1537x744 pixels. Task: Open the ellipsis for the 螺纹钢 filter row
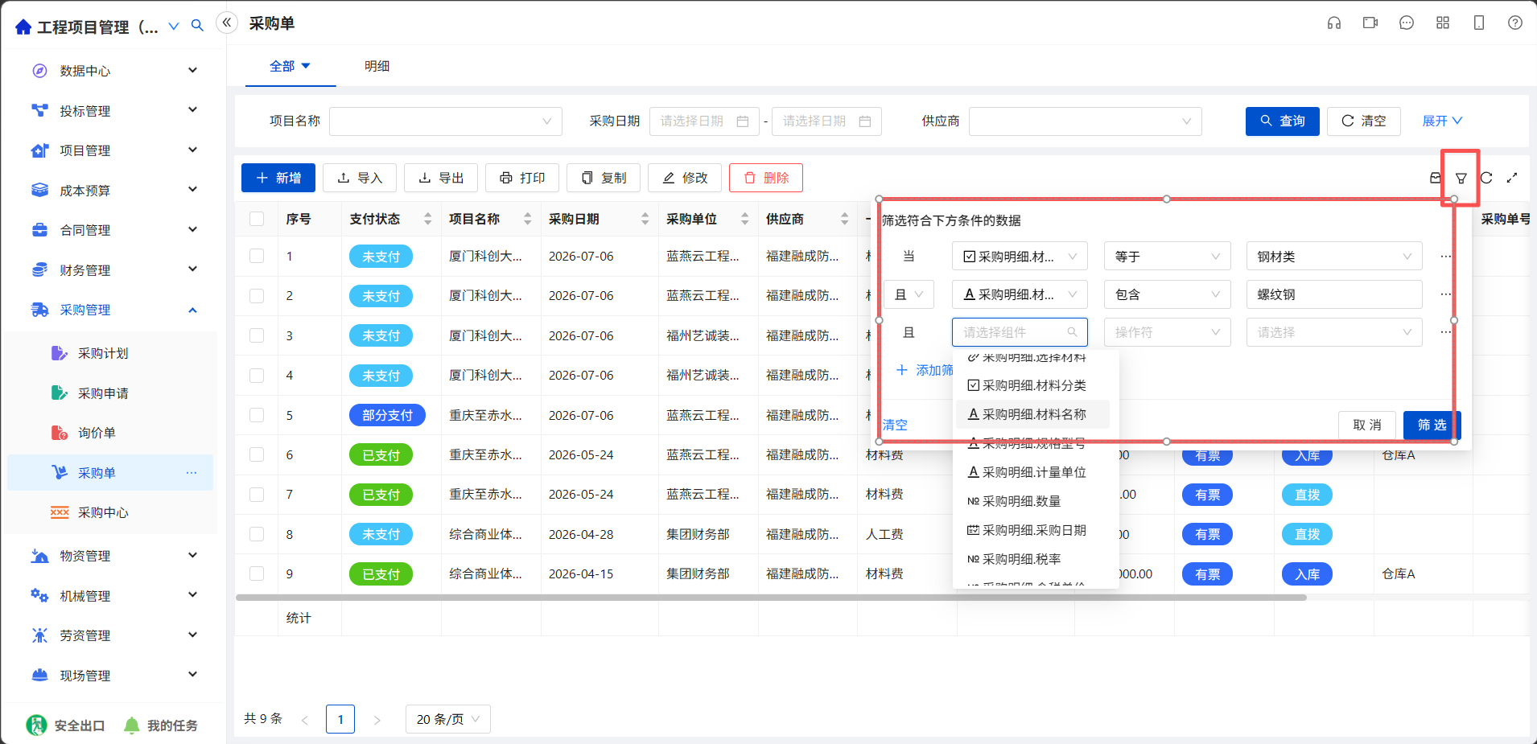1446,294
